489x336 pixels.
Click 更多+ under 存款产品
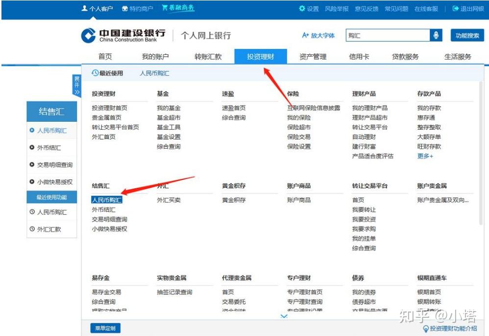point(425,156)
